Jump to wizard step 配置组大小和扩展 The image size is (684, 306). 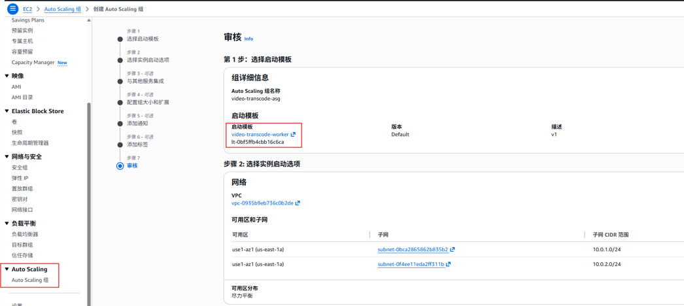click(x=148, y=103)
